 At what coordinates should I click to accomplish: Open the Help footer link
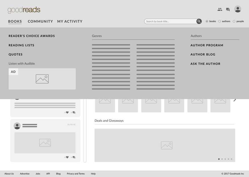(x=93, y=174)
